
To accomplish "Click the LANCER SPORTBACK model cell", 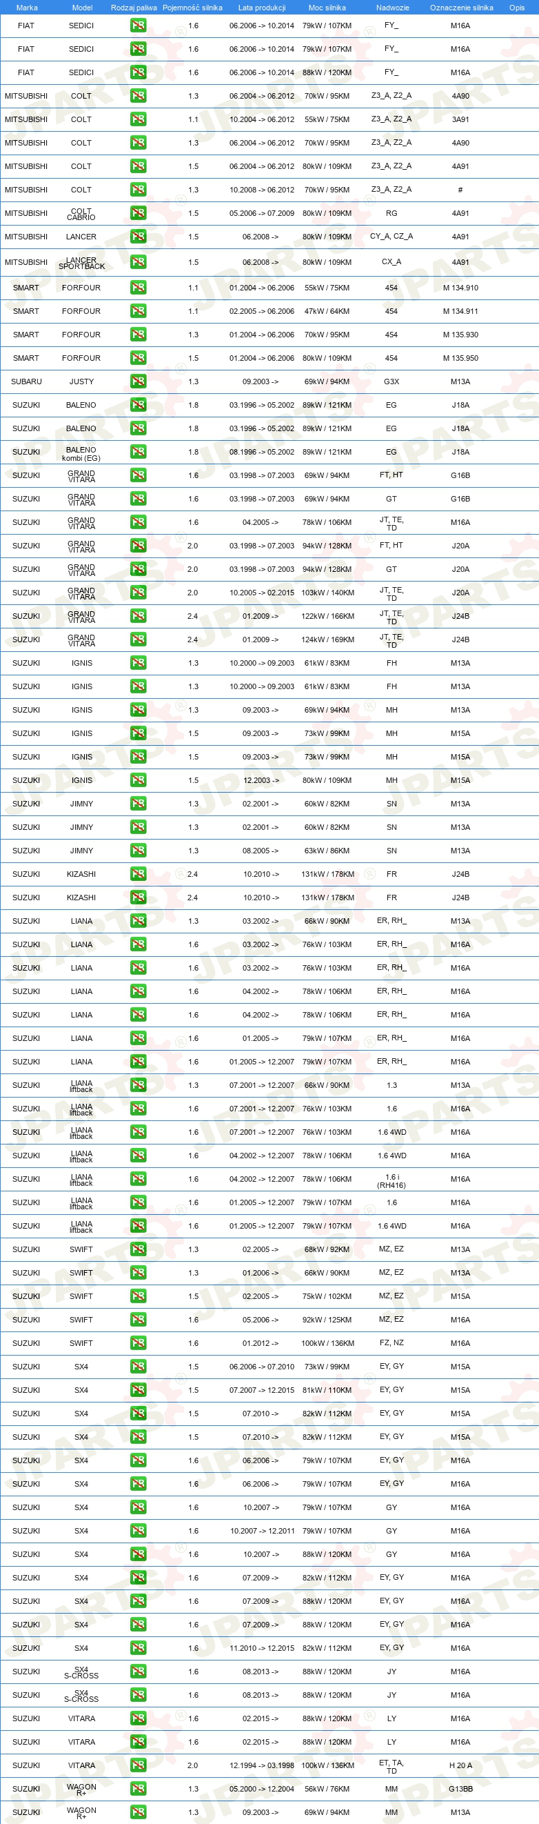I will point(81,263).
